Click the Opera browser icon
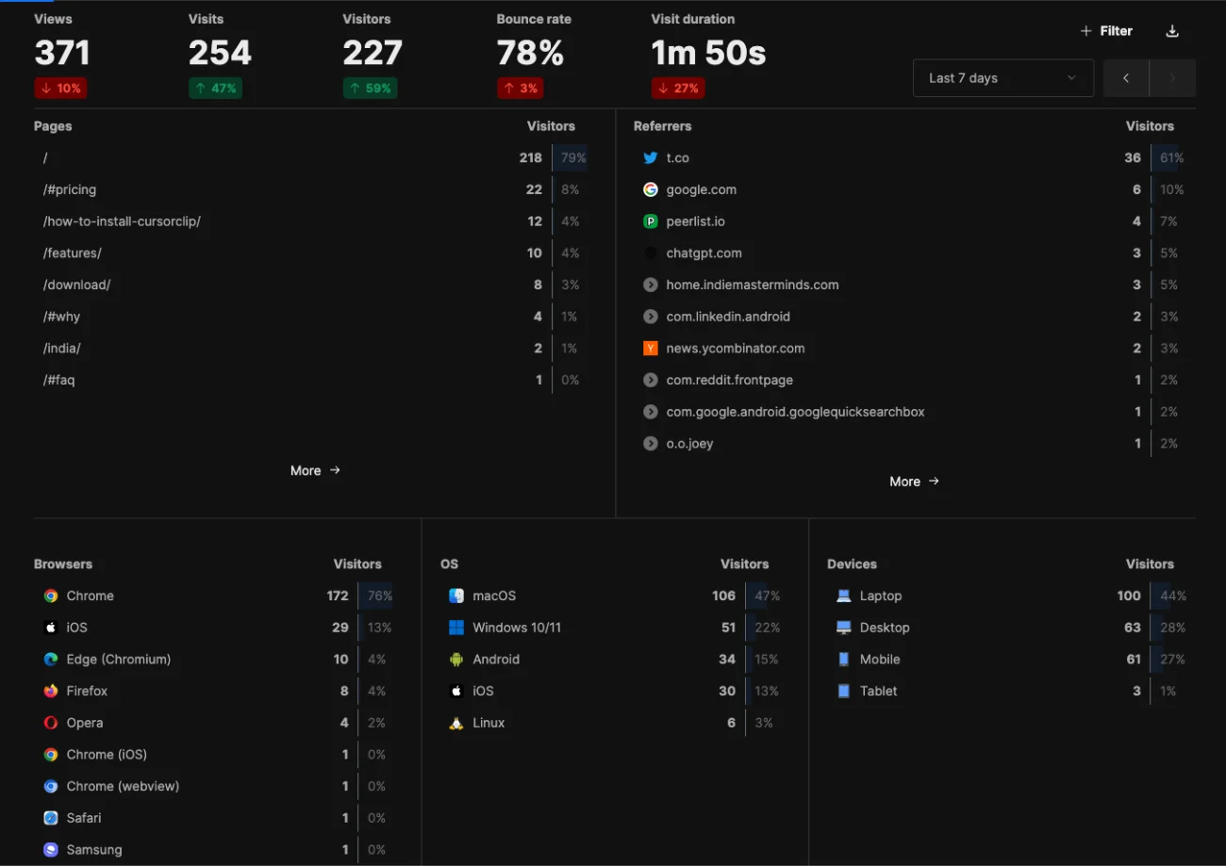1226x866 pixels. (x=51, y=723)
